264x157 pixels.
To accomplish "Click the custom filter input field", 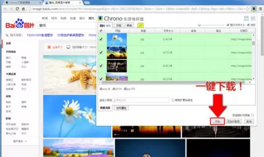I will [140, 100].
